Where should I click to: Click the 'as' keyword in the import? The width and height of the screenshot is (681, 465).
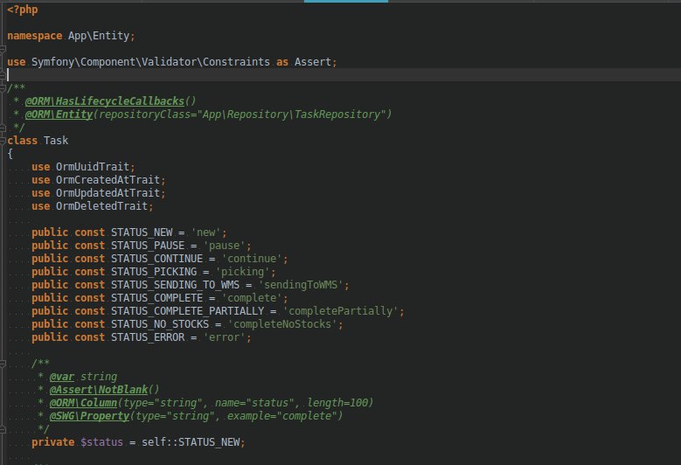click(x=282, y=62)
